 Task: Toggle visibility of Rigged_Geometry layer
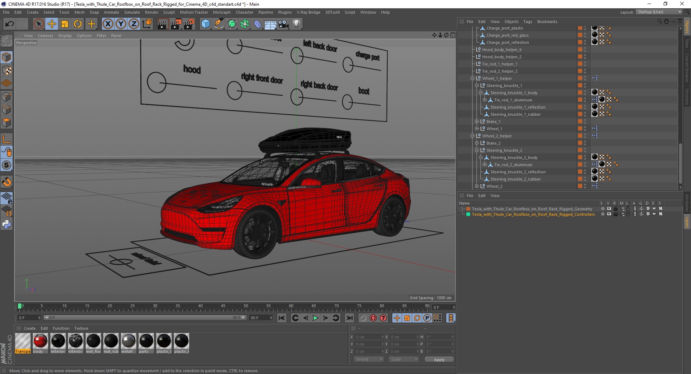[x=609, y=209]
